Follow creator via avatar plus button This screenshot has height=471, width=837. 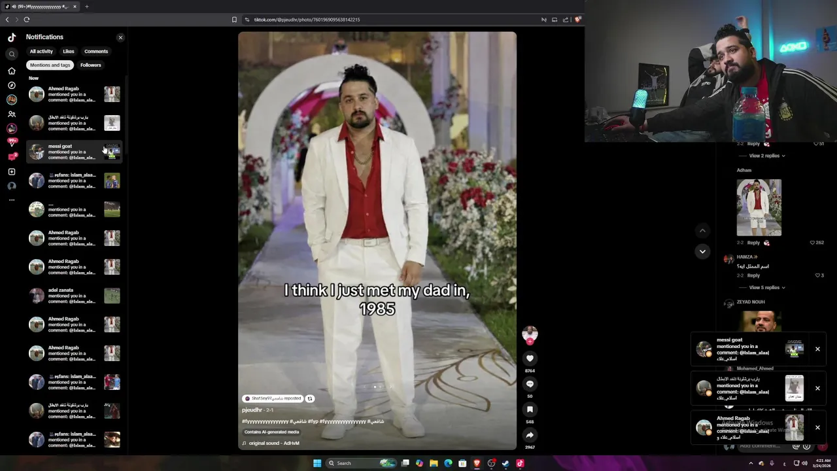pos(530,341)
